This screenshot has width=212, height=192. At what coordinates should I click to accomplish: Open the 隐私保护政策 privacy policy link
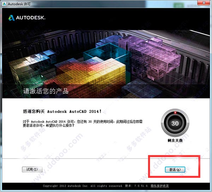pos(160,186)
